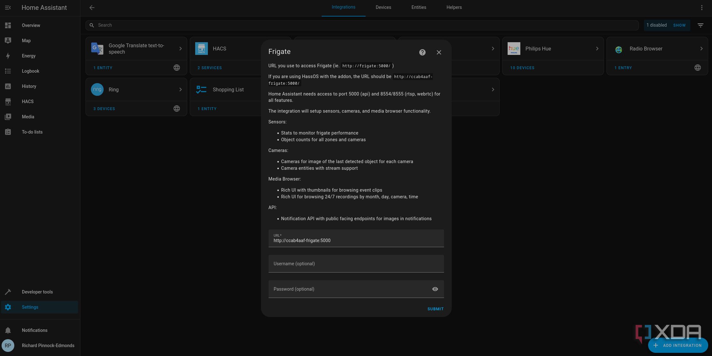Click the HACS integration logo
Viewport: 712px width, 356px height.
pyautogui.click(x=201, y=49)
